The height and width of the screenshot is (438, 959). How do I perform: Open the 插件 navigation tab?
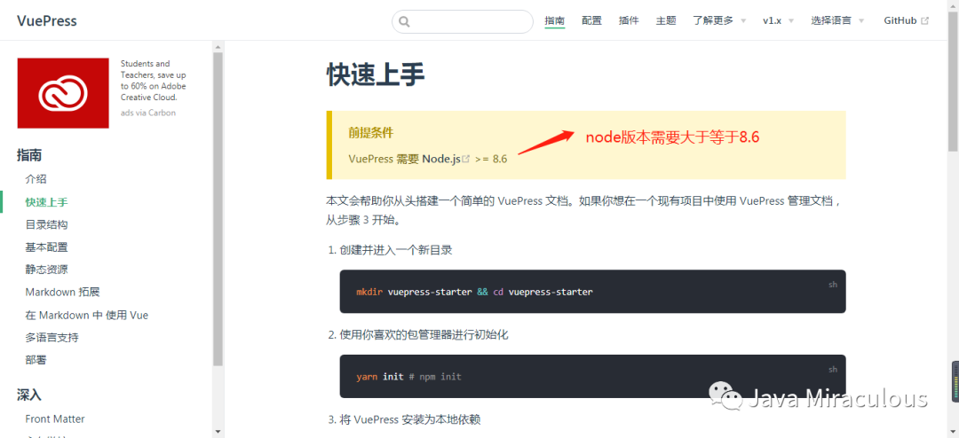pyautogui.click(x=629, y=20)
